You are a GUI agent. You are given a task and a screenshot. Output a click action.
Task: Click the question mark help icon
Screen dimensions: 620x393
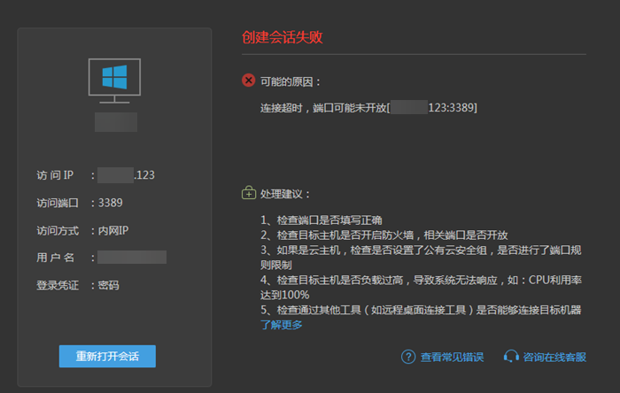coord(408,357)
